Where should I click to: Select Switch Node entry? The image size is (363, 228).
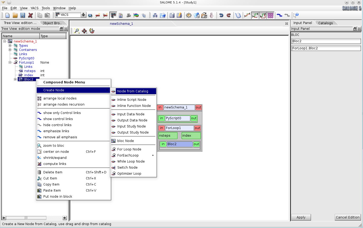(133, 167)
